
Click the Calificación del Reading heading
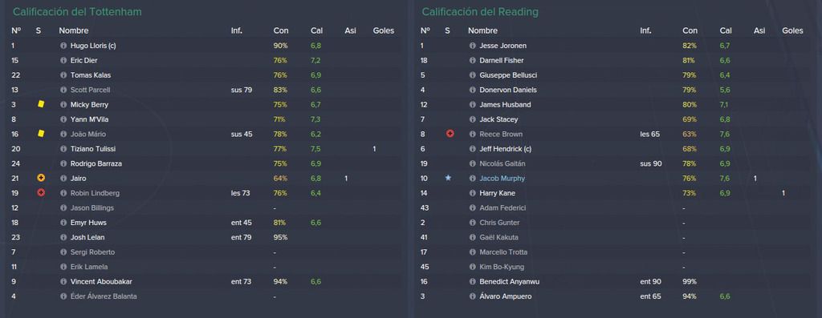pos(480,11)
